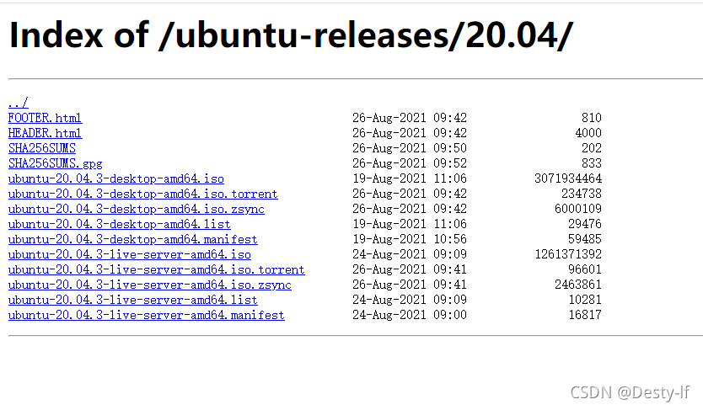The width and height of the screenshot is (703, 410).
Task: Open the live-server-amd64.iso.zsync link
Action: (x=150, y=285)
